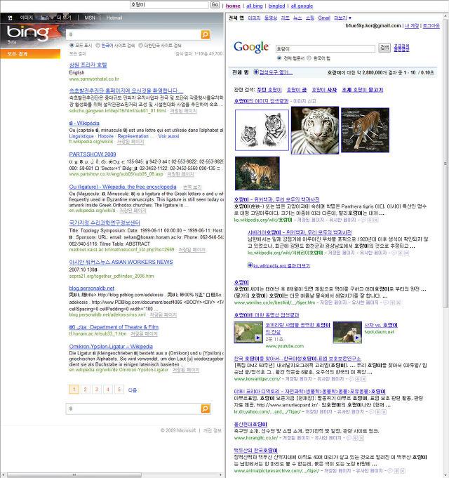Play the lion vs tiger video thumbnail
This screenshot has height=478, width=449.
(347, 332)
